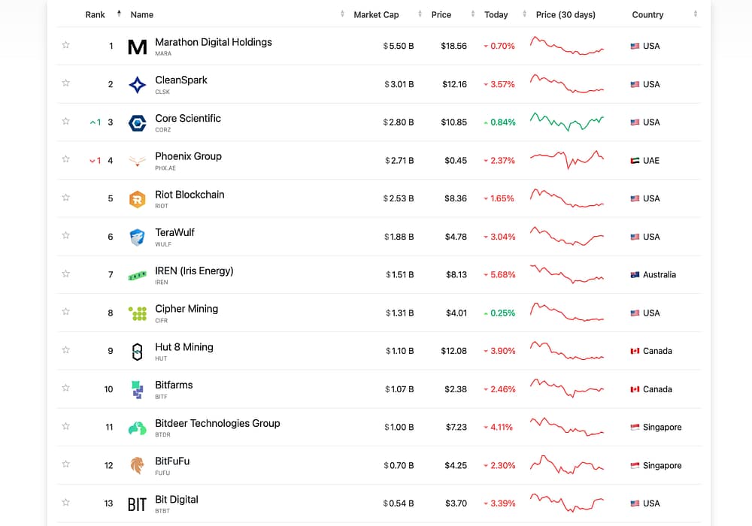This screenshot has width=752, height=526.
Task: Add Bitfarms to favorites with star
Action: tap(65, 388)
